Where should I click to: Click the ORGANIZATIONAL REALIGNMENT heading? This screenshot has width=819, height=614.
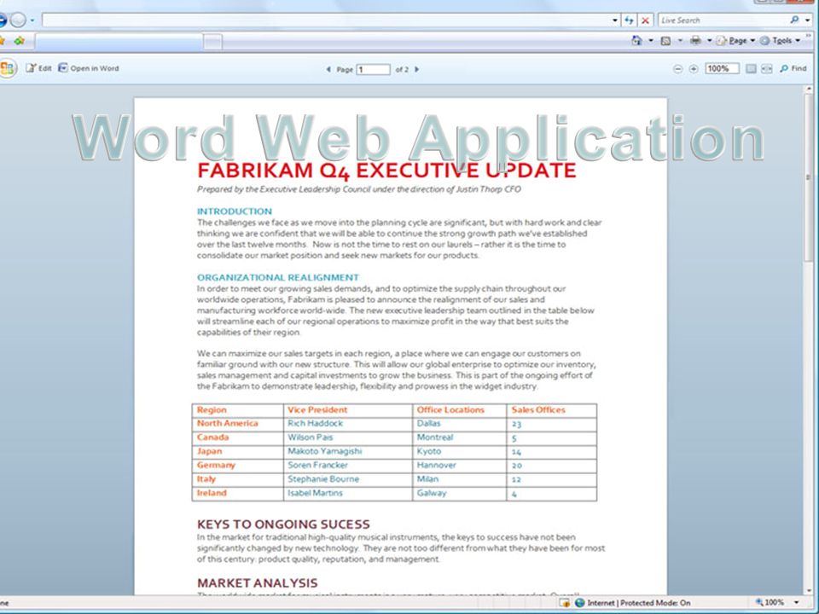(x=278, y=277)
